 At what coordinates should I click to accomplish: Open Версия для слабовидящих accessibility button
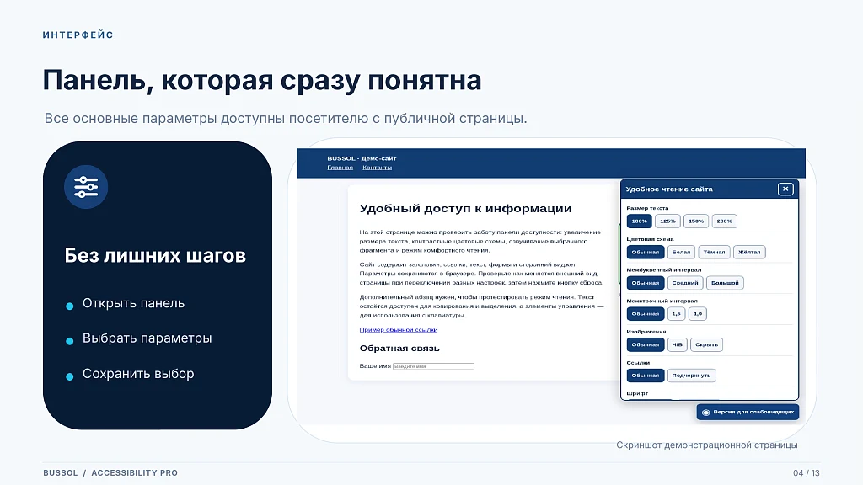(x=748, y=412)
